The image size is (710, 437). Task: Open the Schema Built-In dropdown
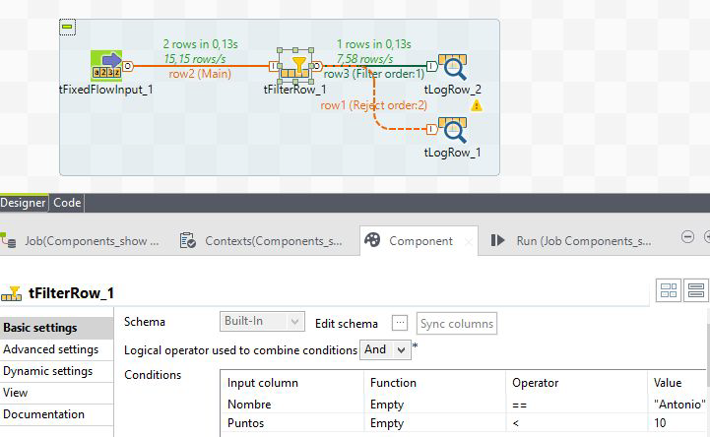(262, 321)
